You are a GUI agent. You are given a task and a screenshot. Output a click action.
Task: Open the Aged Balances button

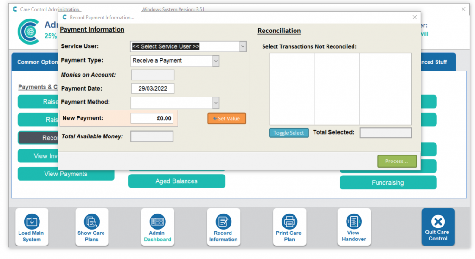point(176,181)
